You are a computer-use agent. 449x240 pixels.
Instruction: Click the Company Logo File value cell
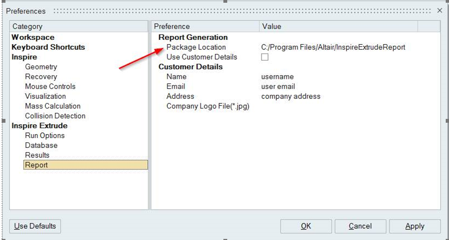[338, 106]
